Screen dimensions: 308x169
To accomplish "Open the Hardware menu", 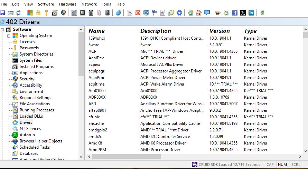I will point(68,4).
